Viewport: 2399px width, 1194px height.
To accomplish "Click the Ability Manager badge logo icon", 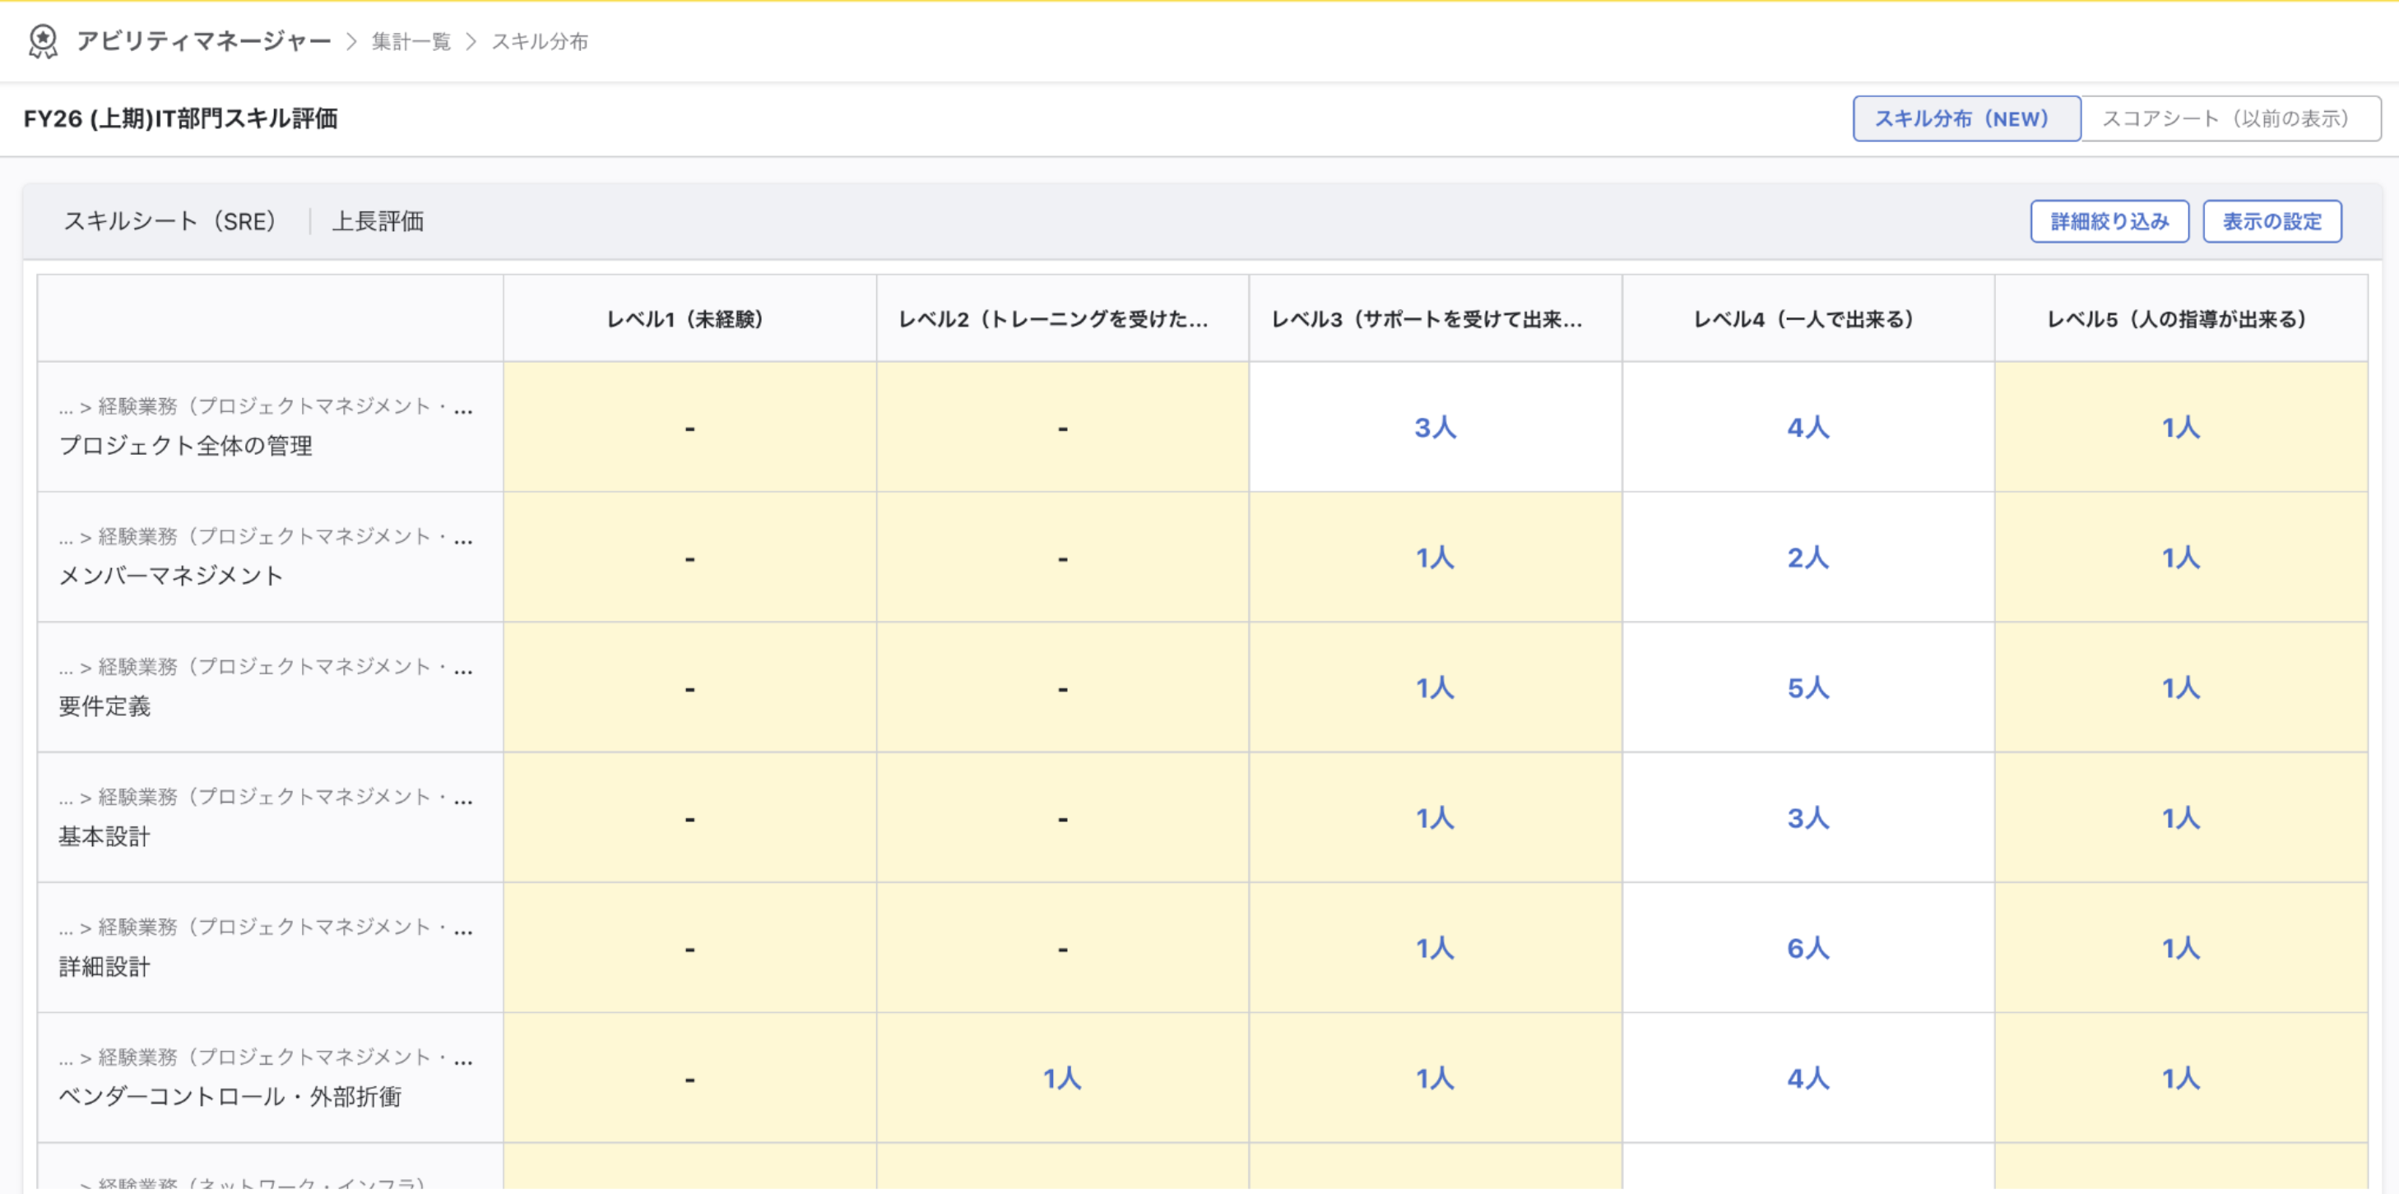I will click(43, 41).
